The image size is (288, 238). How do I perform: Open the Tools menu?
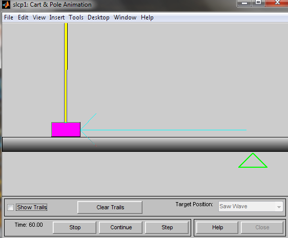click(76, 17)
